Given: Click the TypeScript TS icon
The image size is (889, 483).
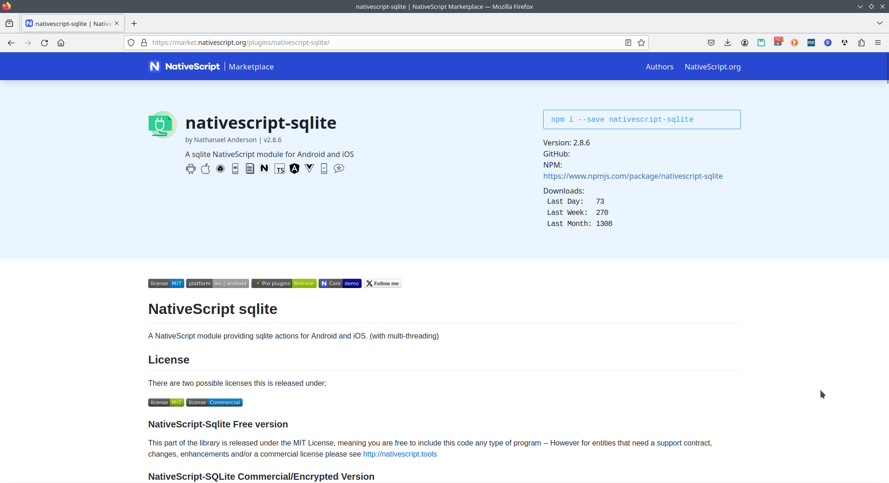Looking at the screenshot, I should pos(280,169).
